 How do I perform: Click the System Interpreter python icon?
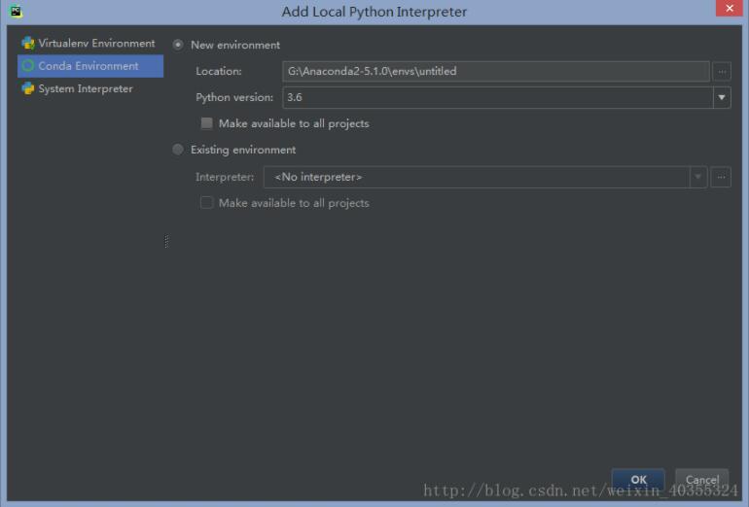tap(28, 88)
